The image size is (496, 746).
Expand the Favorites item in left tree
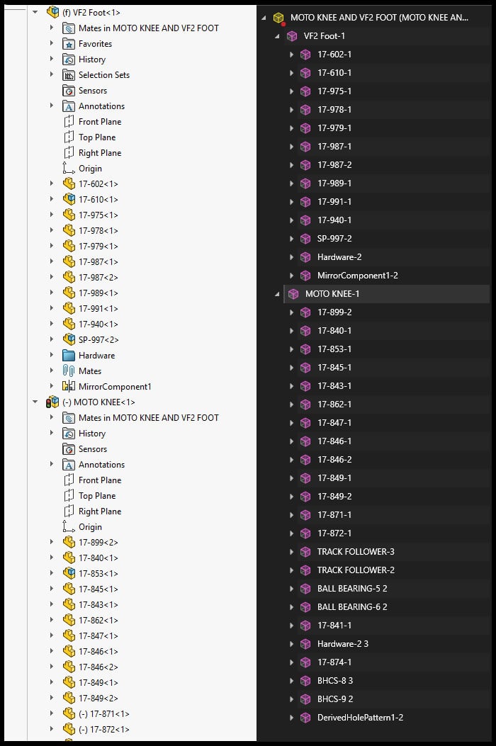click(x=52, y=44)
